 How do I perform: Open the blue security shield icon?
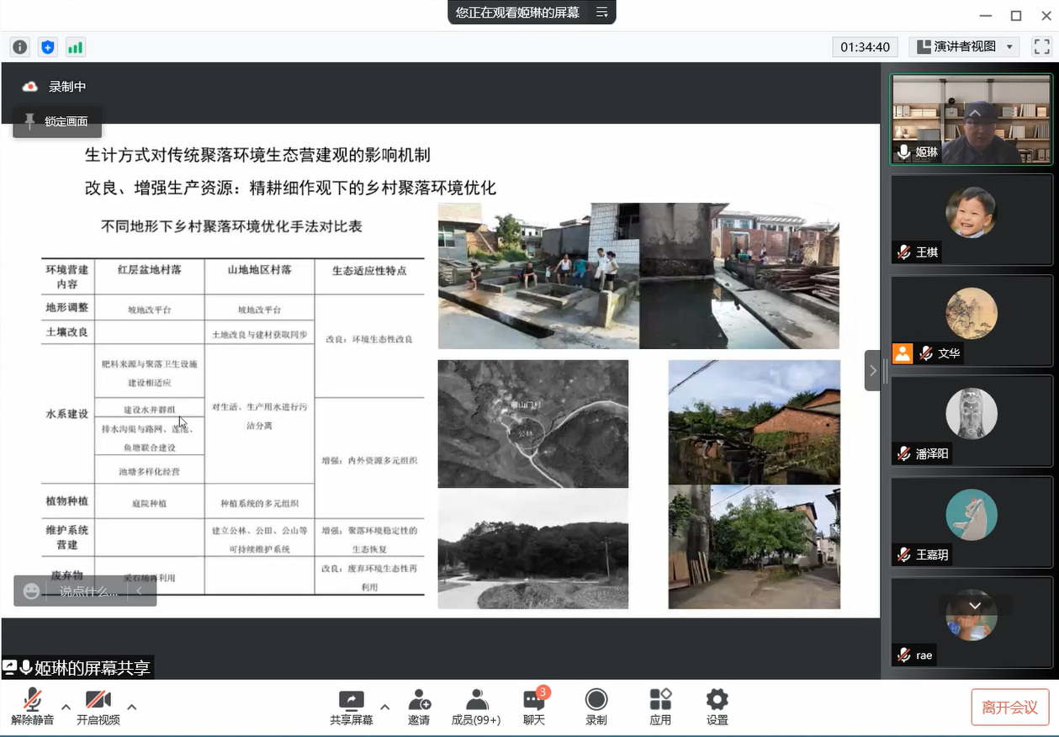pyautogui.click(x=48, y=47)
